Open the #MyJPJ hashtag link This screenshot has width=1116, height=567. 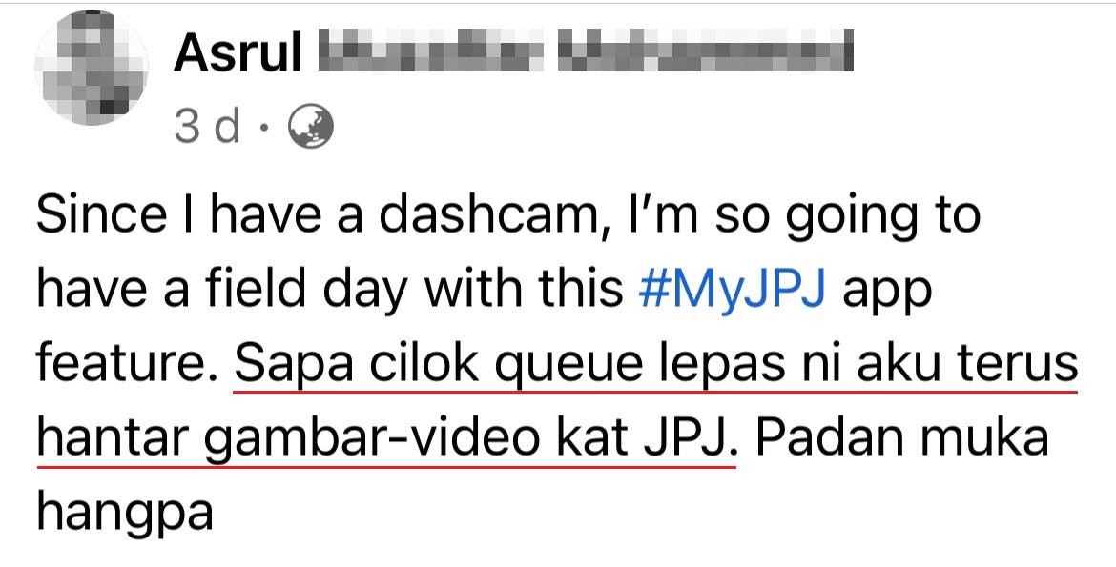[x=733, y=289]
